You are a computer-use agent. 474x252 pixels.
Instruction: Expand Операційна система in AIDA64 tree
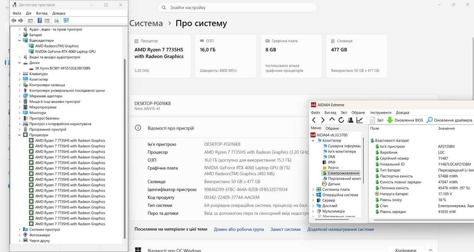pos(313,195)
